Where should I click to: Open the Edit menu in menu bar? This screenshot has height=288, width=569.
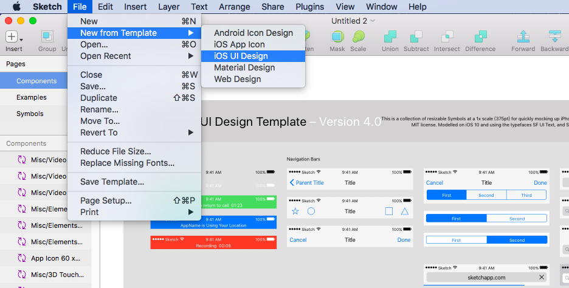[x=105, y=7]
